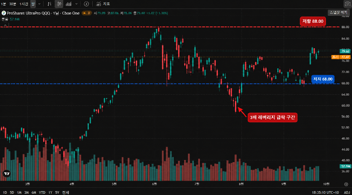Take a snapshot with the camera icon

347,4
